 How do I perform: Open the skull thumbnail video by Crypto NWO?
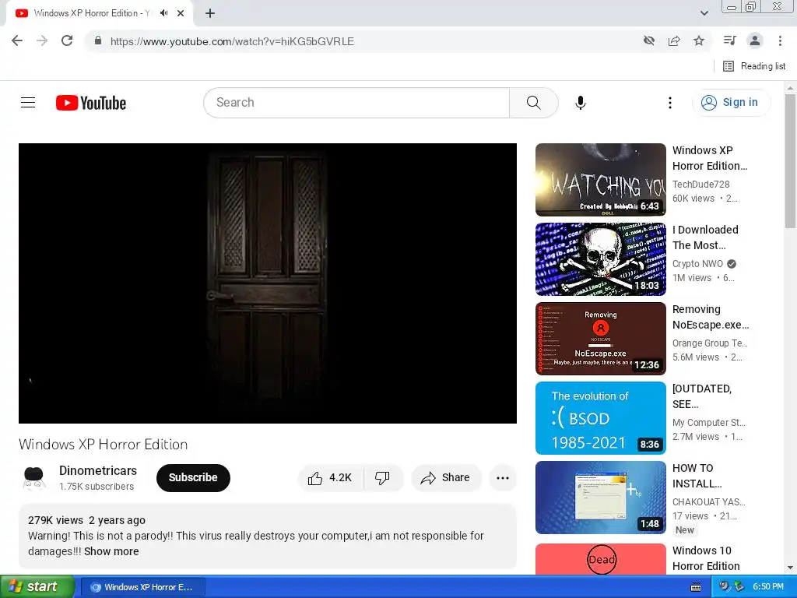(x=600, y=259)
